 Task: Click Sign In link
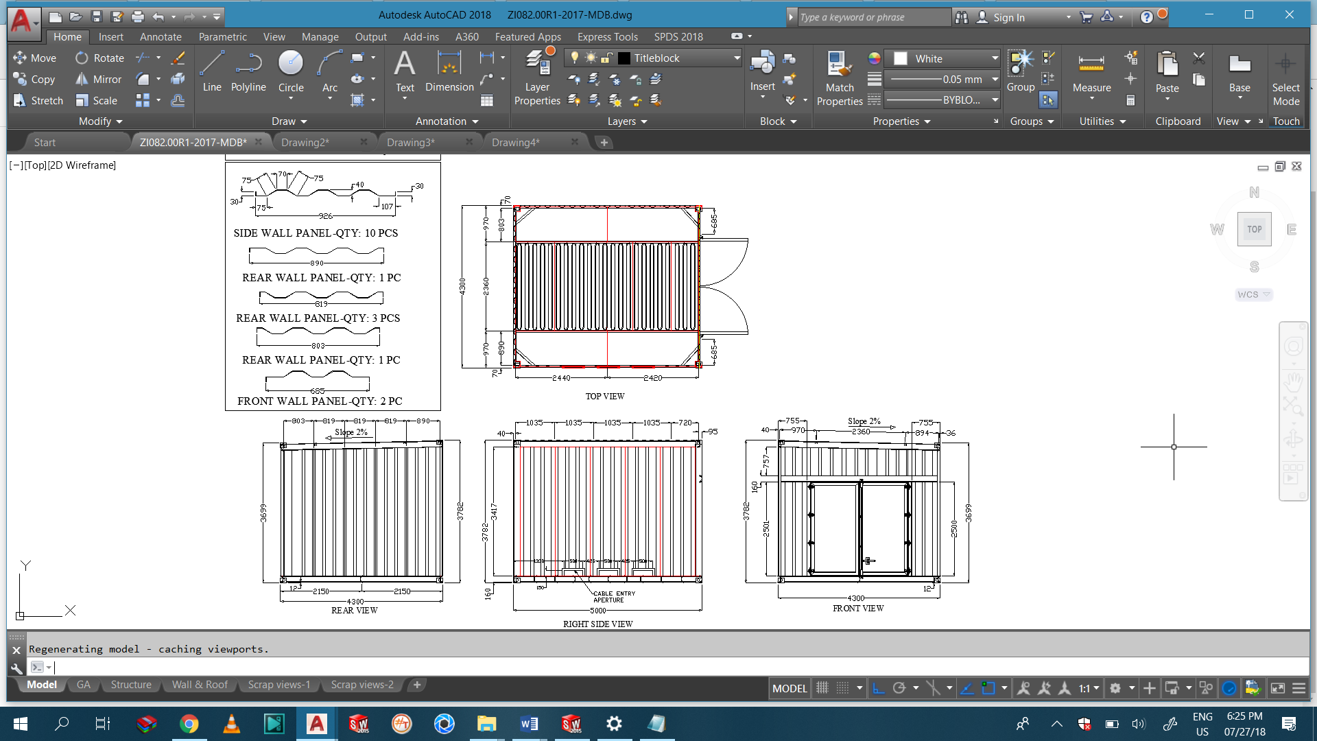[x=1008, y=18]
